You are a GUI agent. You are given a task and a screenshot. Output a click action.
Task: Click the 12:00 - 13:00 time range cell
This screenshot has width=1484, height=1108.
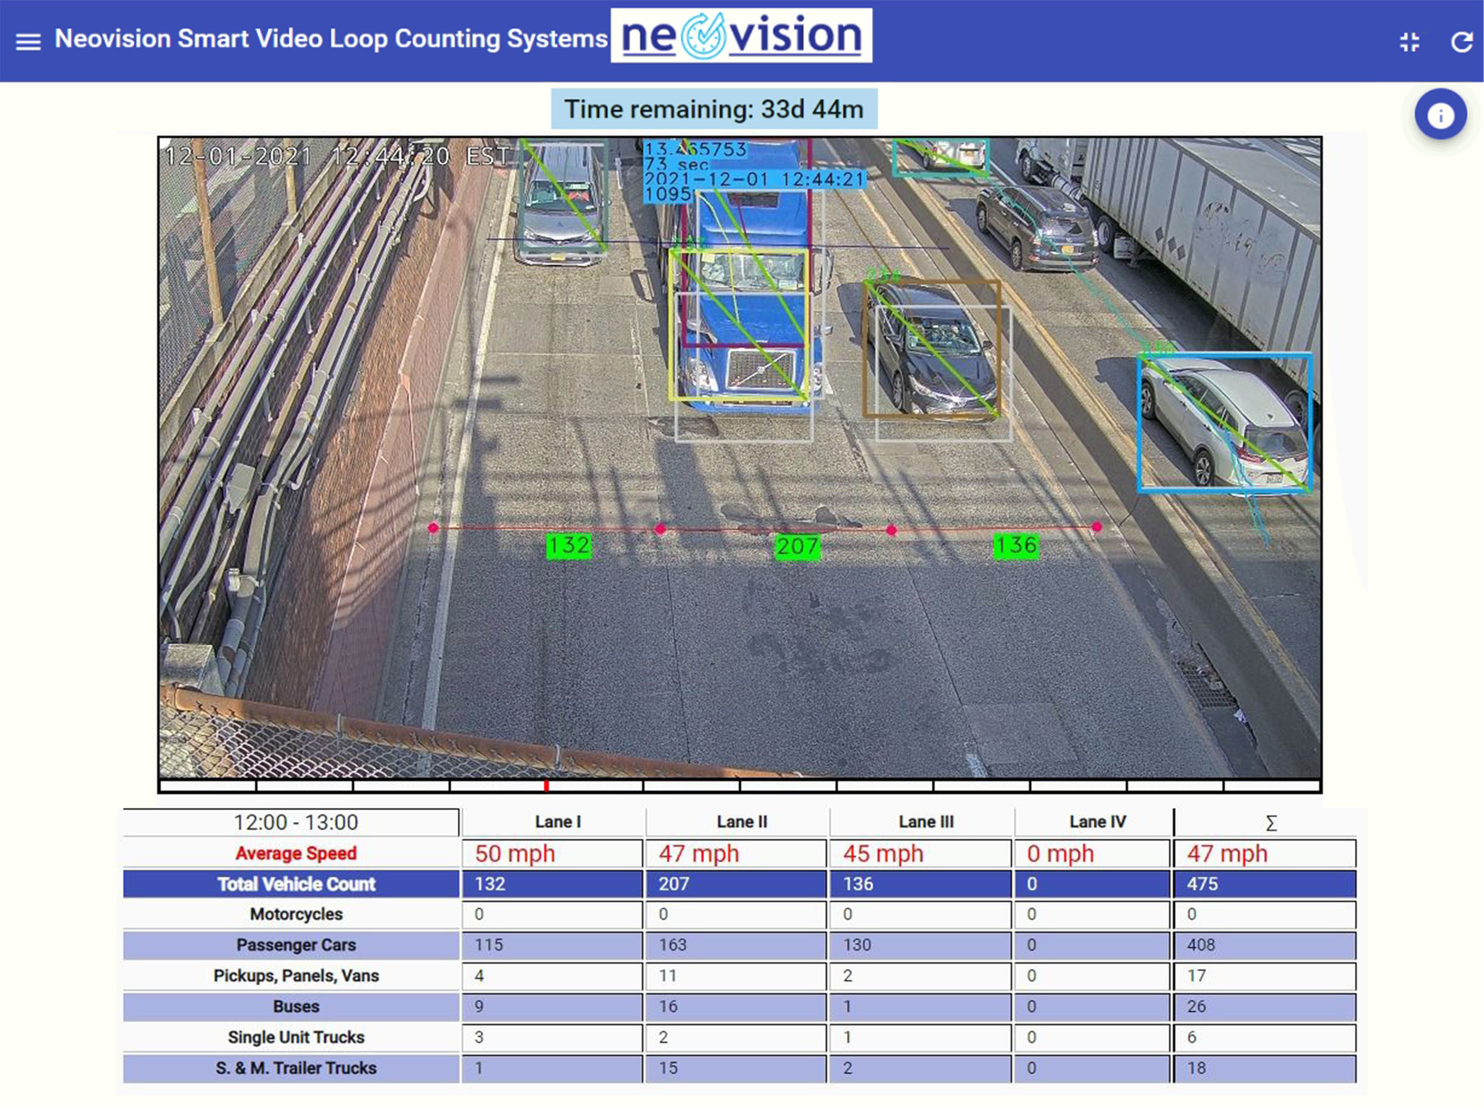(x=295, y=822)
